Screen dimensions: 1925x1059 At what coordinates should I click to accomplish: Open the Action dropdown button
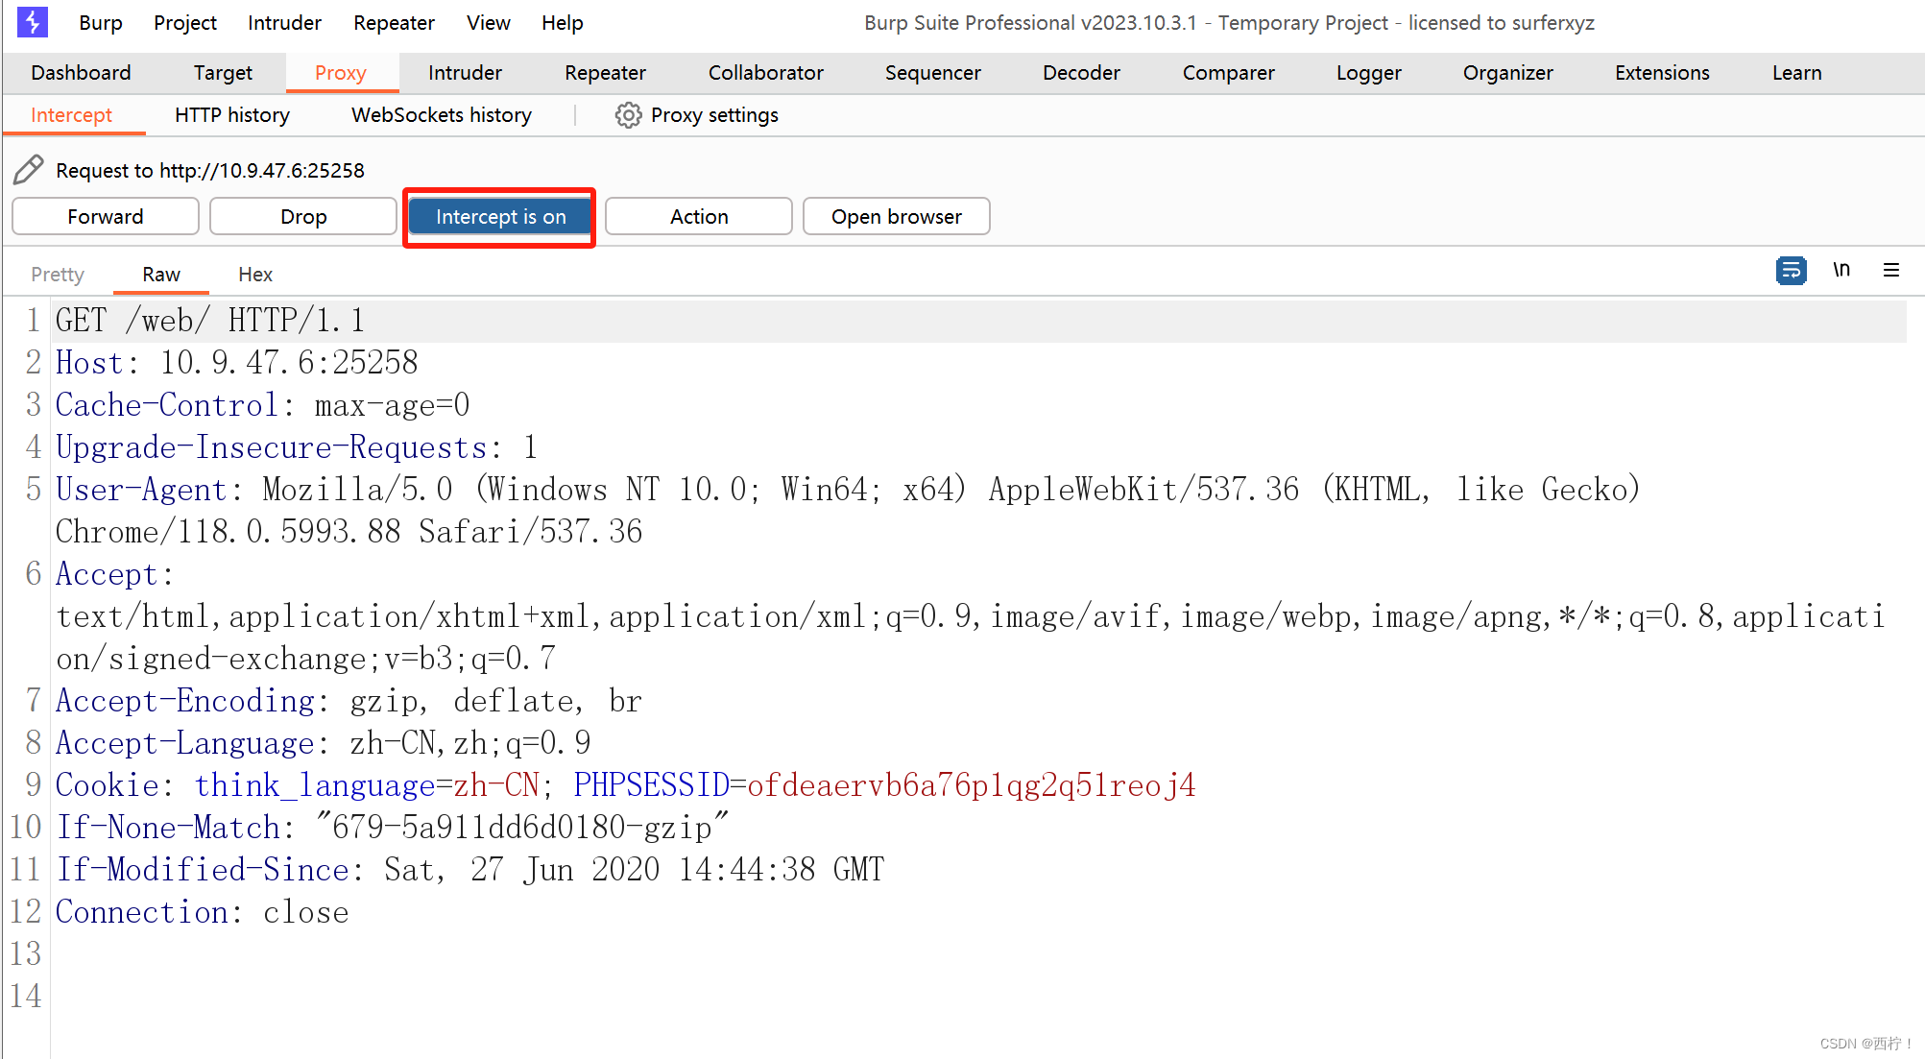[x=698, y=217]
